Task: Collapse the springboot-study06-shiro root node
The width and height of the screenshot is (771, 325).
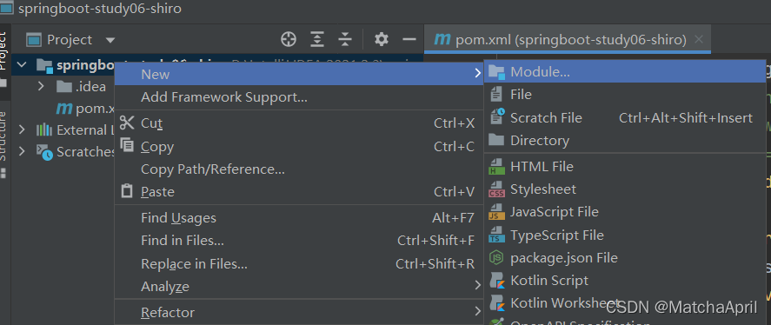Action: coord(22,64)
